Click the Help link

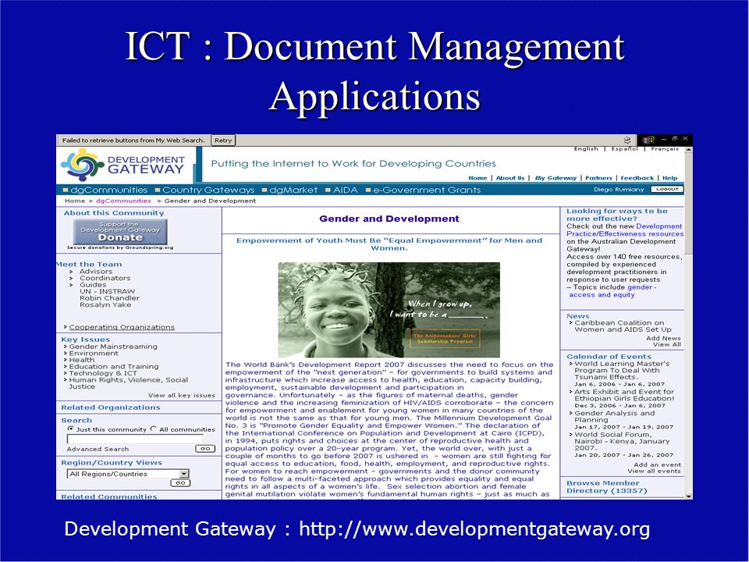pos(669,178)
